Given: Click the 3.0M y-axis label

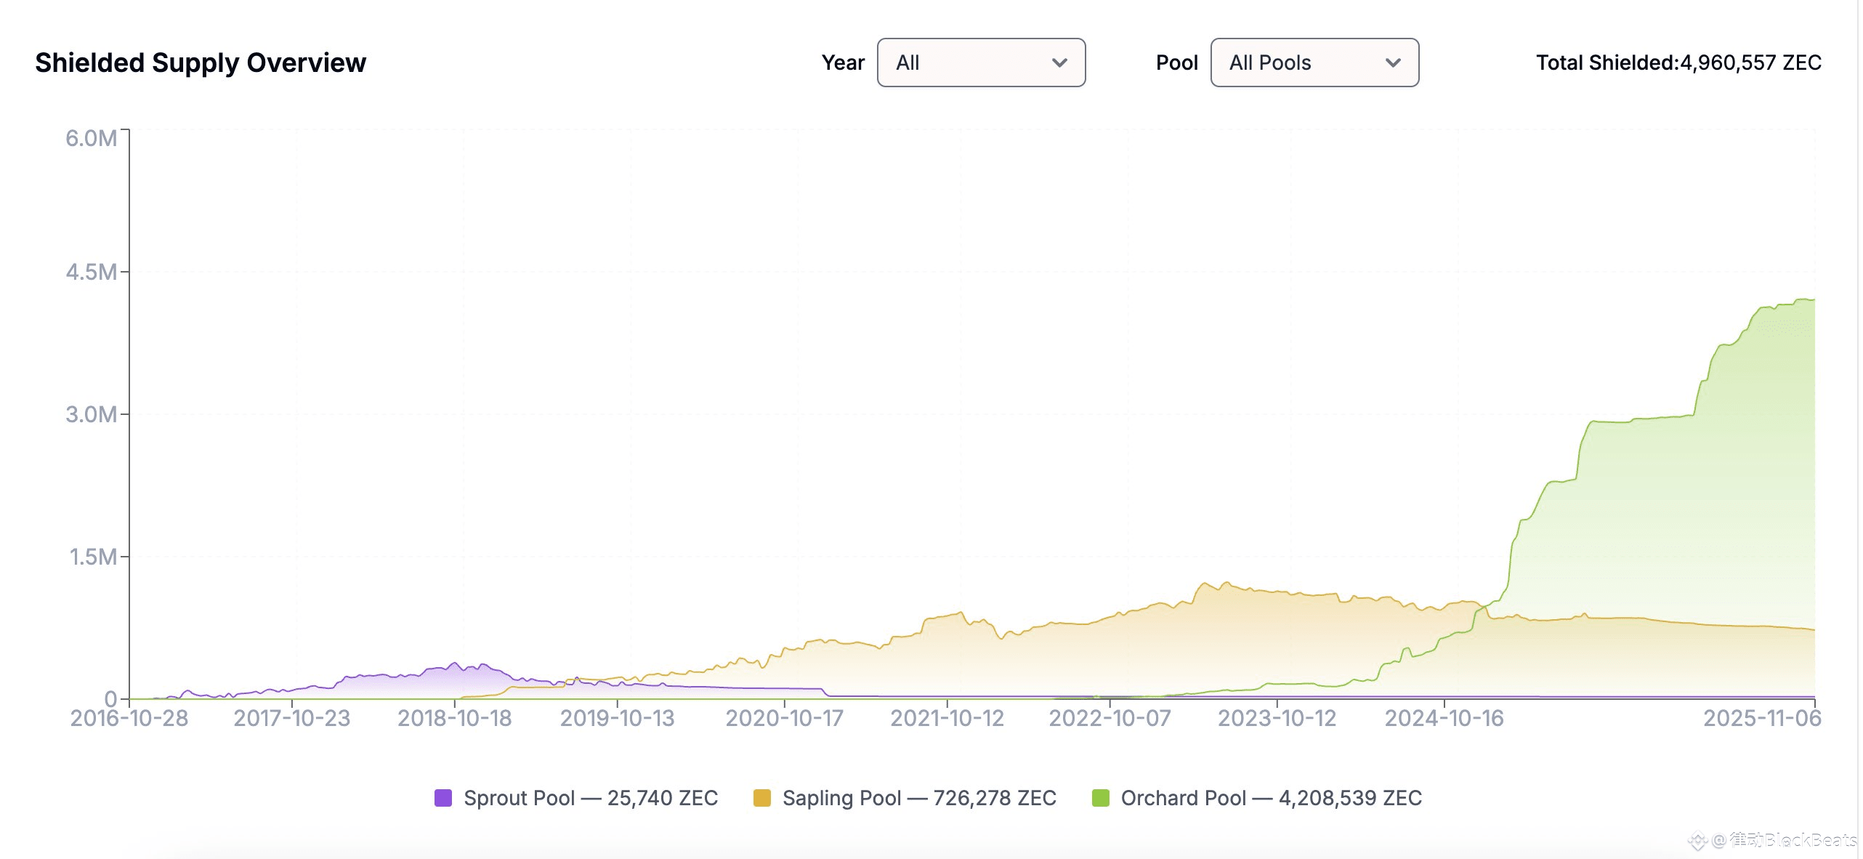Looking at the screenshot, I should click(x=91, y=414).
